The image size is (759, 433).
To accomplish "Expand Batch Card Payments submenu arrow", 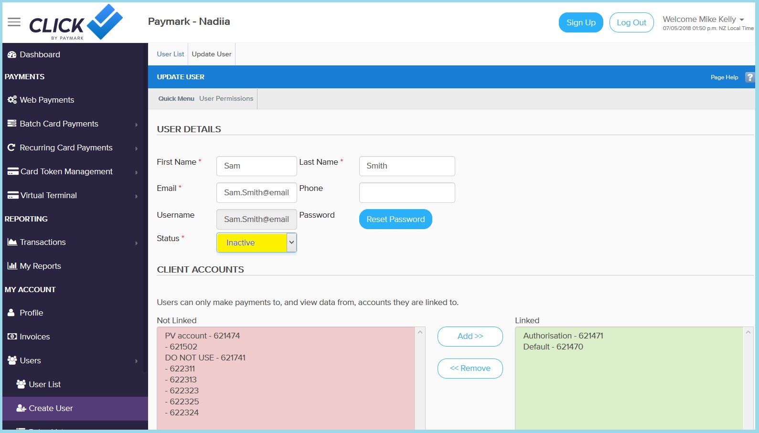I will click(x=136, y=125).
